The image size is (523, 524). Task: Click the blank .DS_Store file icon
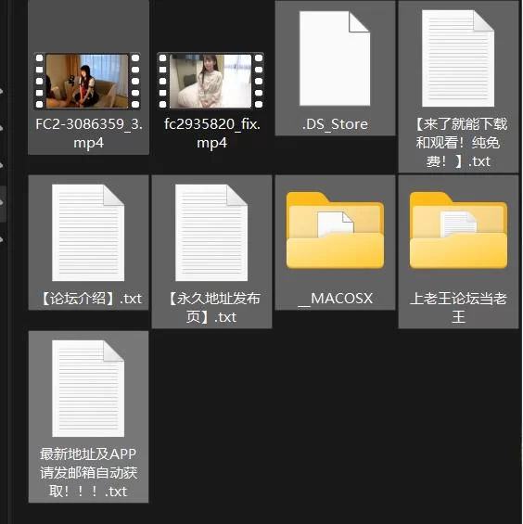pos(335,58)
